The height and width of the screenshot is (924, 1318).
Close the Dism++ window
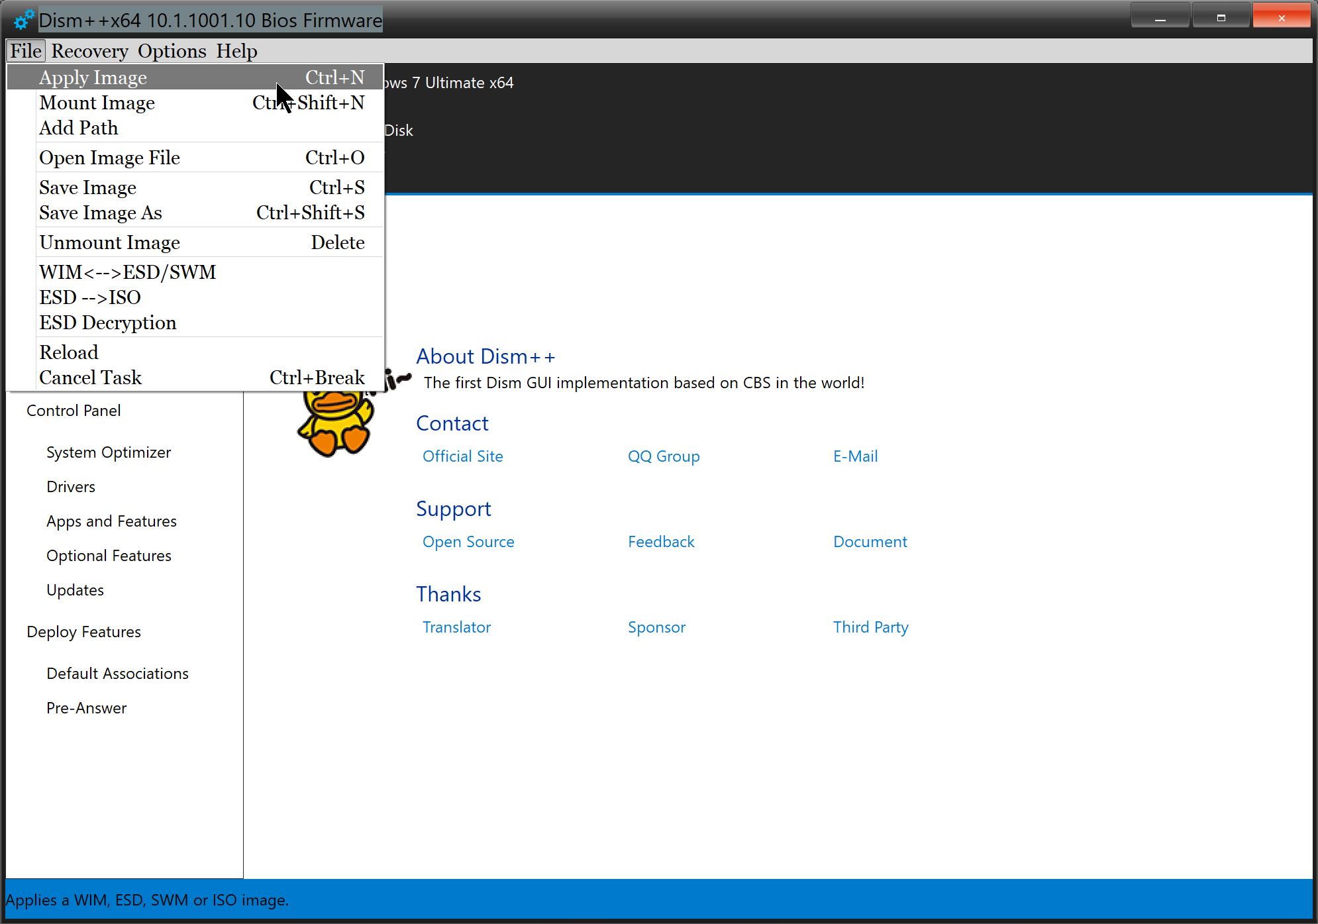pos(1281,17)
